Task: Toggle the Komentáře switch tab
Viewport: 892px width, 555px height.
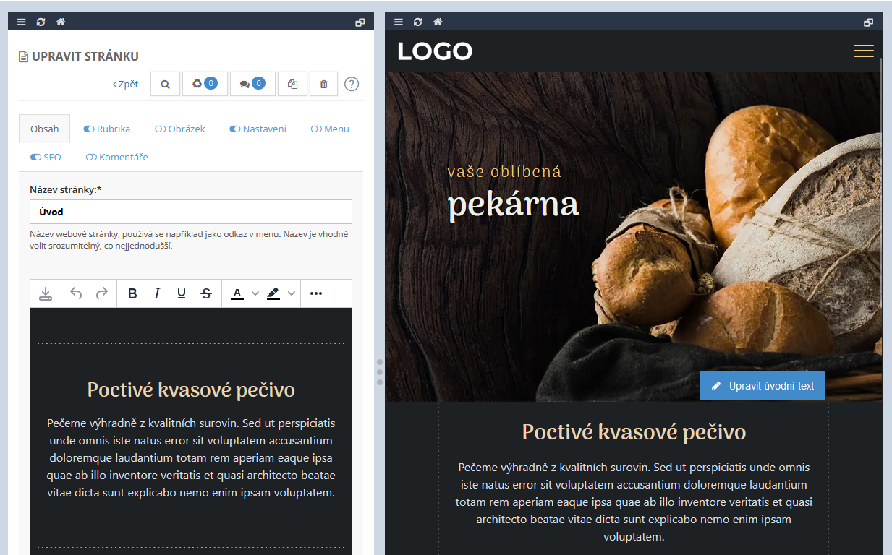Action: click(116, 157)
